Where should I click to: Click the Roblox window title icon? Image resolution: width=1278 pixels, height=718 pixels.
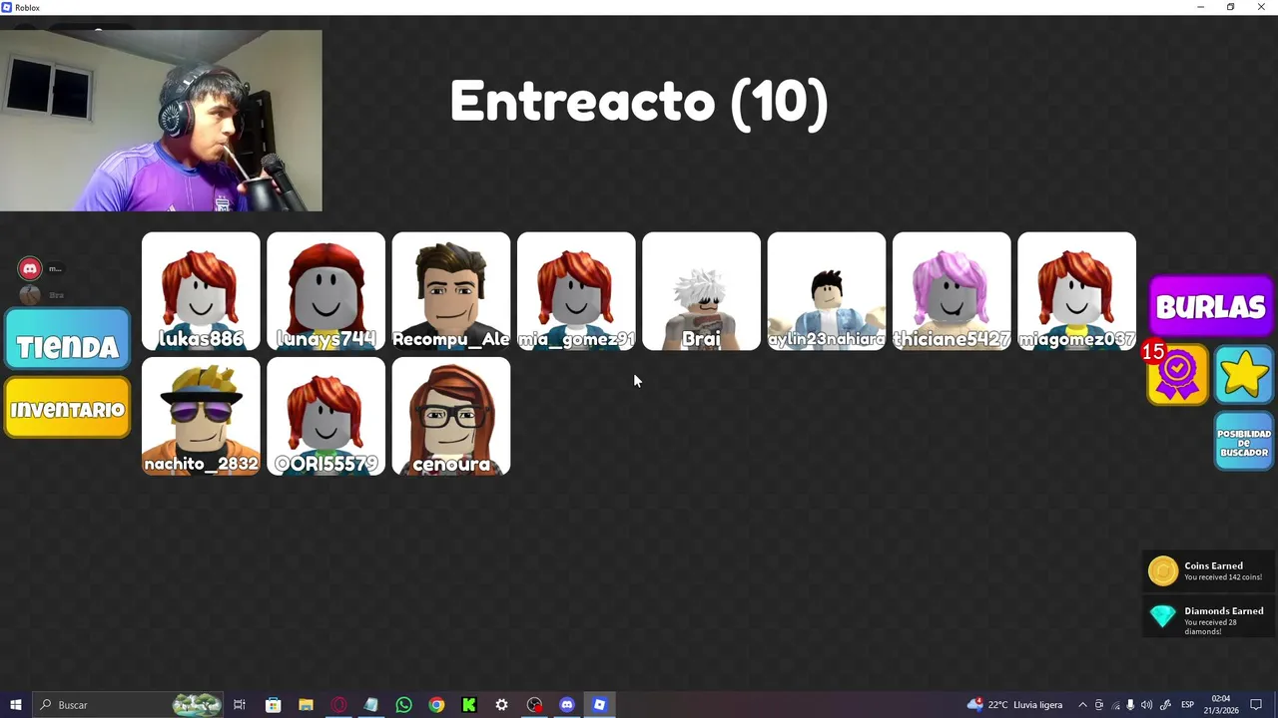[x=7, y=7]
